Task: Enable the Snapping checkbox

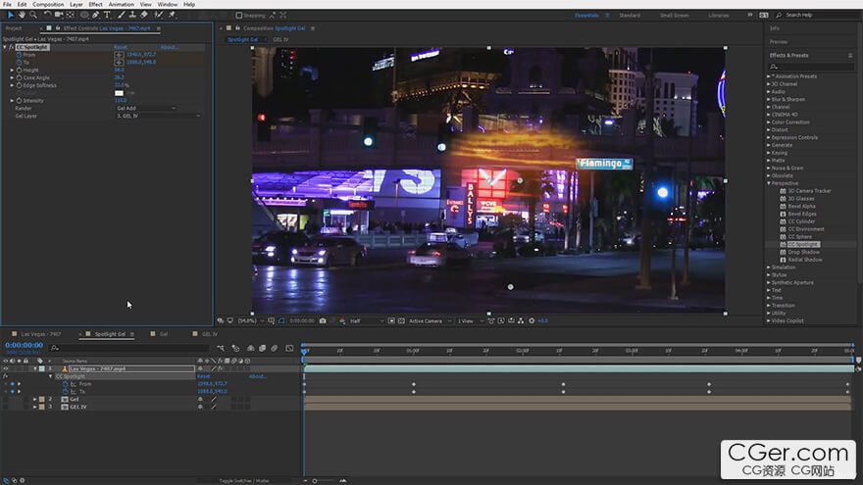Action: (x=239, y=16)
